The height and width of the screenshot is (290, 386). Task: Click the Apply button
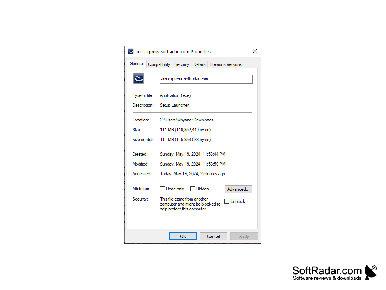pos(244,236)
